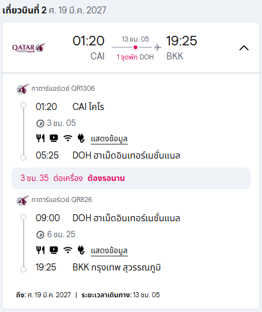
Task: Click the 1 จุดพัก DOH stopover label
Action: pyautogui.click(x=135, y=57)
